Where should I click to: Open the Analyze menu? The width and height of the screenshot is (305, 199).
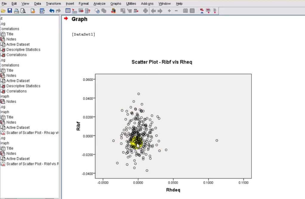pos(99,4)
